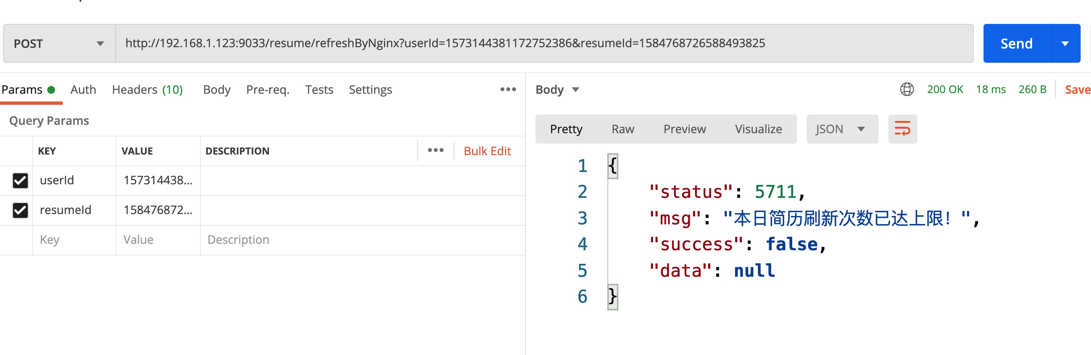
Task: Click the Bulk Edit link
Action: point(487,151)
